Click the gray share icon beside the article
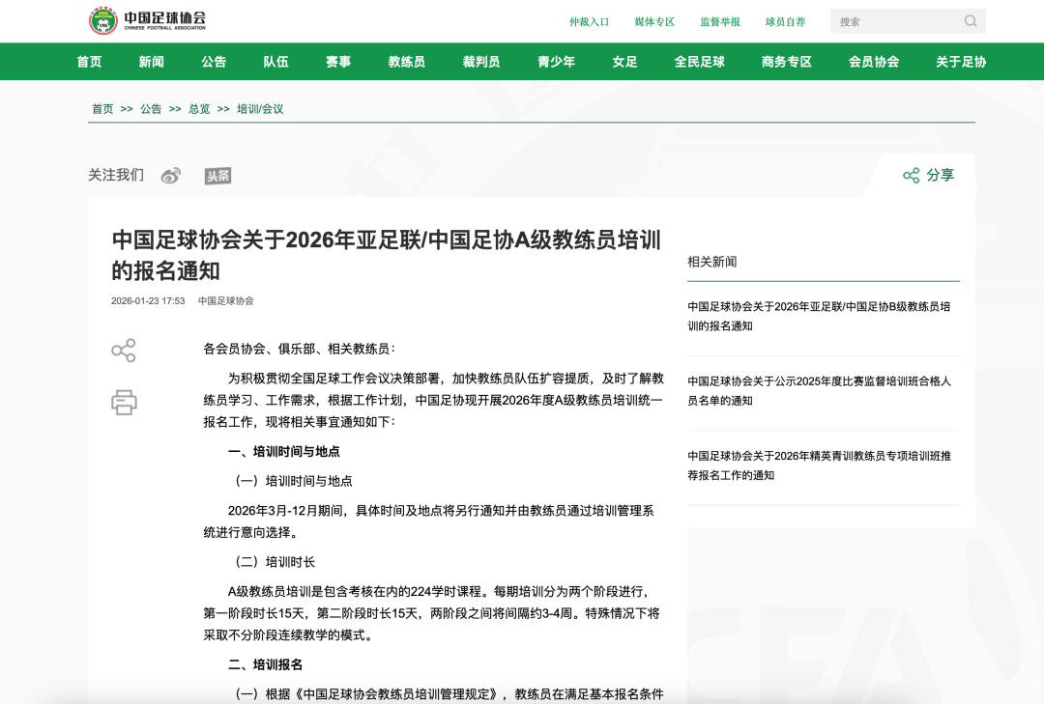Screen dimensions: 1044x704 [x=124, y=351]
